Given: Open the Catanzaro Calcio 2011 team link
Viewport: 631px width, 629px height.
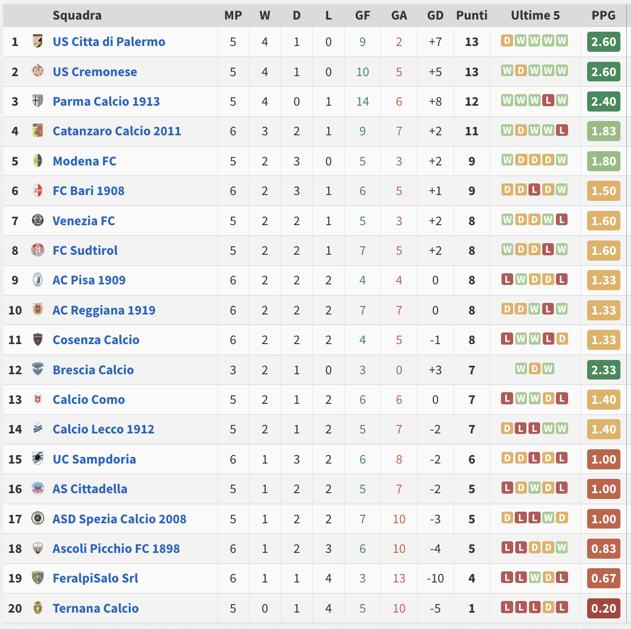Looking at the screenshot, I should [117, 131].
